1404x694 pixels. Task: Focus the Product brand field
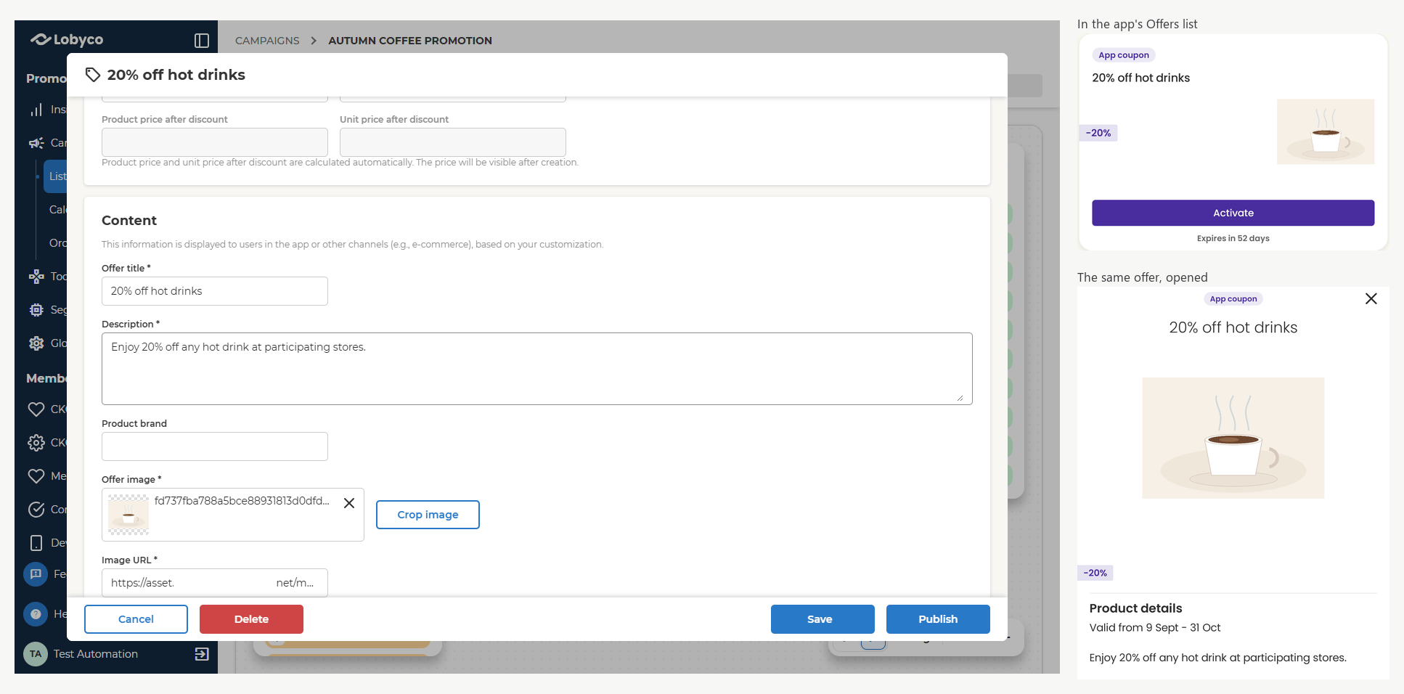click(215, 446)
